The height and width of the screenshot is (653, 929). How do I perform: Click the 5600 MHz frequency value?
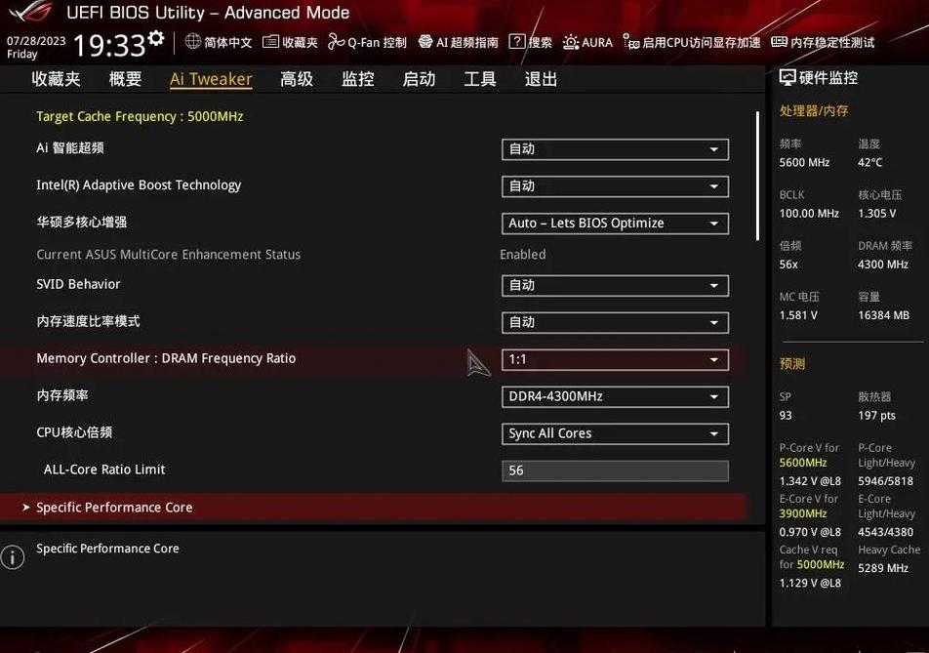(x=804, y=162)
